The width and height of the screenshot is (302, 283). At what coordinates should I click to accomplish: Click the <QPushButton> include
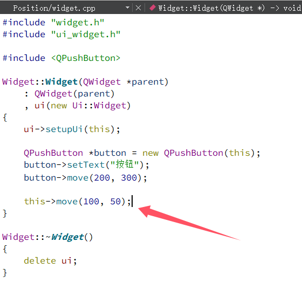pyautogui.click(x=86, y=58)
